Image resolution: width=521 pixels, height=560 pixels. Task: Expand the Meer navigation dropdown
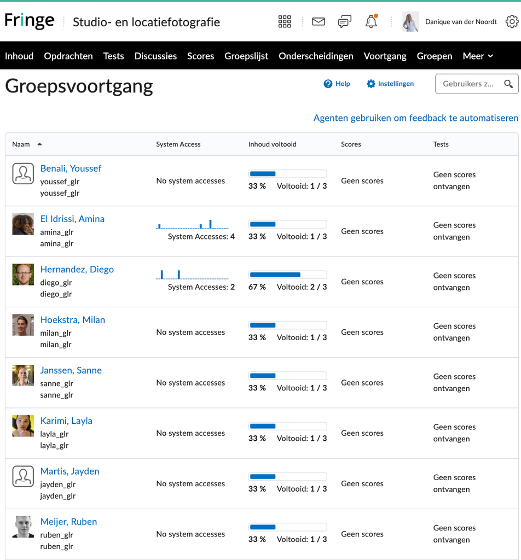click(478, 56)
